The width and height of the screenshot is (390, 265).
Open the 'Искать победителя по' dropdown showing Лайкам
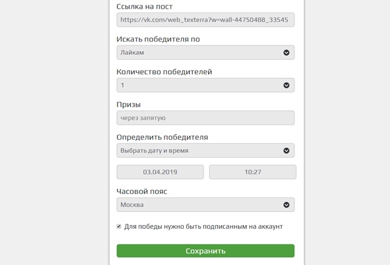click(x=206, y=52)
